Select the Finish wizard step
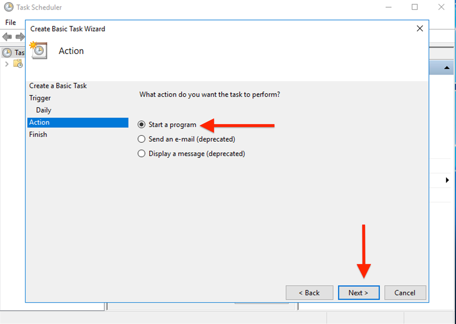This screenshot has height=324, width=456. (38, 134)
